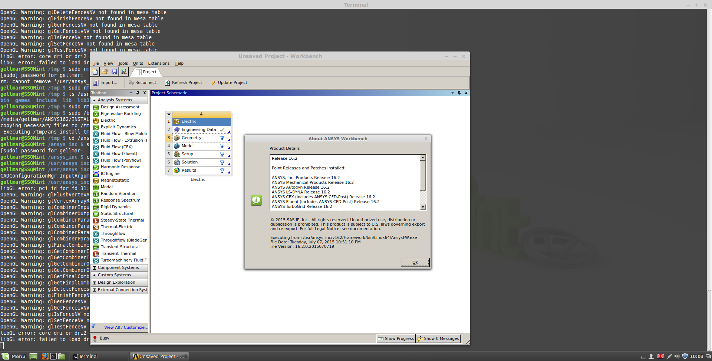Open the Units menu
The height and width of the screenshot is (361, 712).
(x=138, y=63)
